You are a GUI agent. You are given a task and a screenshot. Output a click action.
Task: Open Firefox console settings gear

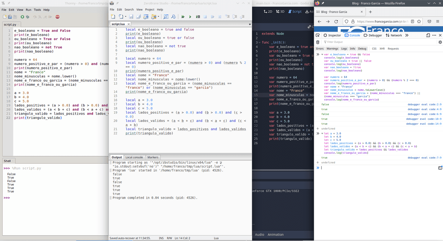[440, 42]
